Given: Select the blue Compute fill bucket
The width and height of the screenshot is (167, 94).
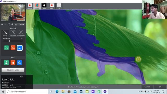Looking at the screenshot, I should [x=20, y=63].
